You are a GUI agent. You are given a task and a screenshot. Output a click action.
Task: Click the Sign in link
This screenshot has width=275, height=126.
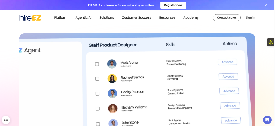[x=250, y=18]
